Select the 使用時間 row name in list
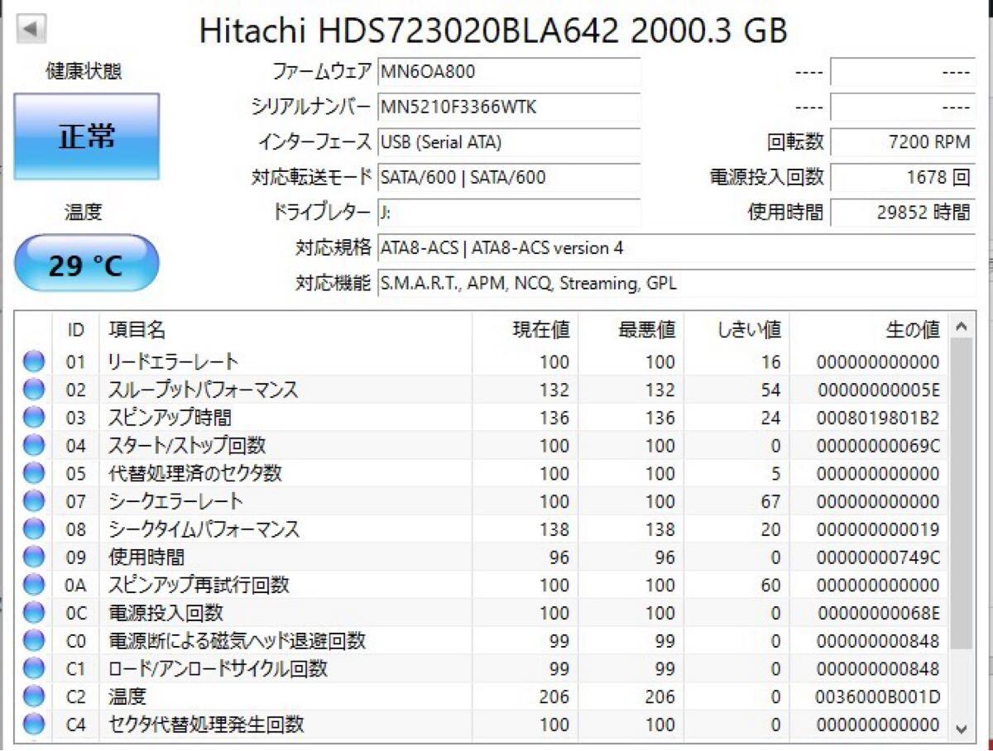This screenshot has height=751, width=993. pyautogui.click(x=146, y=557)
